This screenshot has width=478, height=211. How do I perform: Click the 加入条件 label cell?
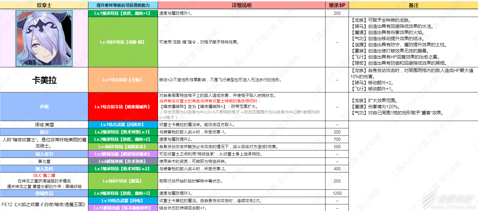coord(44,169)
